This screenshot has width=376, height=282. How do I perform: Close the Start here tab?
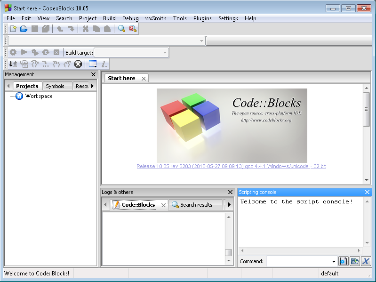click(144, 79)
